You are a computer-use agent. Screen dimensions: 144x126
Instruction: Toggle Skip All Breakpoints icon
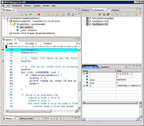pos(117,14)
